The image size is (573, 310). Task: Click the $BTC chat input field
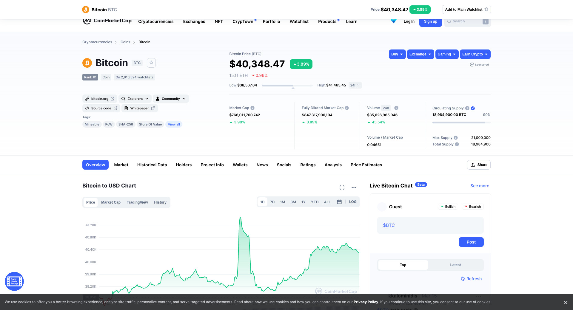click(430, 225)
